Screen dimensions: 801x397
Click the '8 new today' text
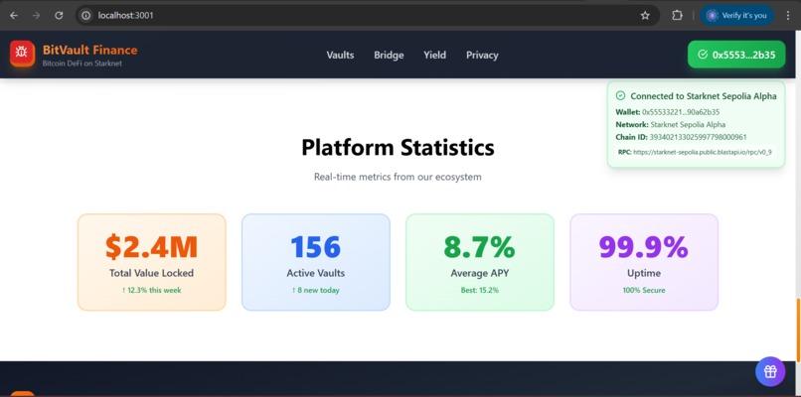click(316, 290)
